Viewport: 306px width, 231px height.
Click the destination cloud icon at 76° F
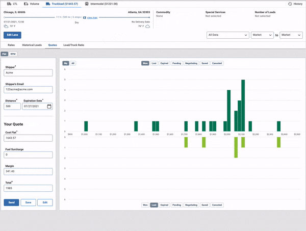tap(148, 27)
